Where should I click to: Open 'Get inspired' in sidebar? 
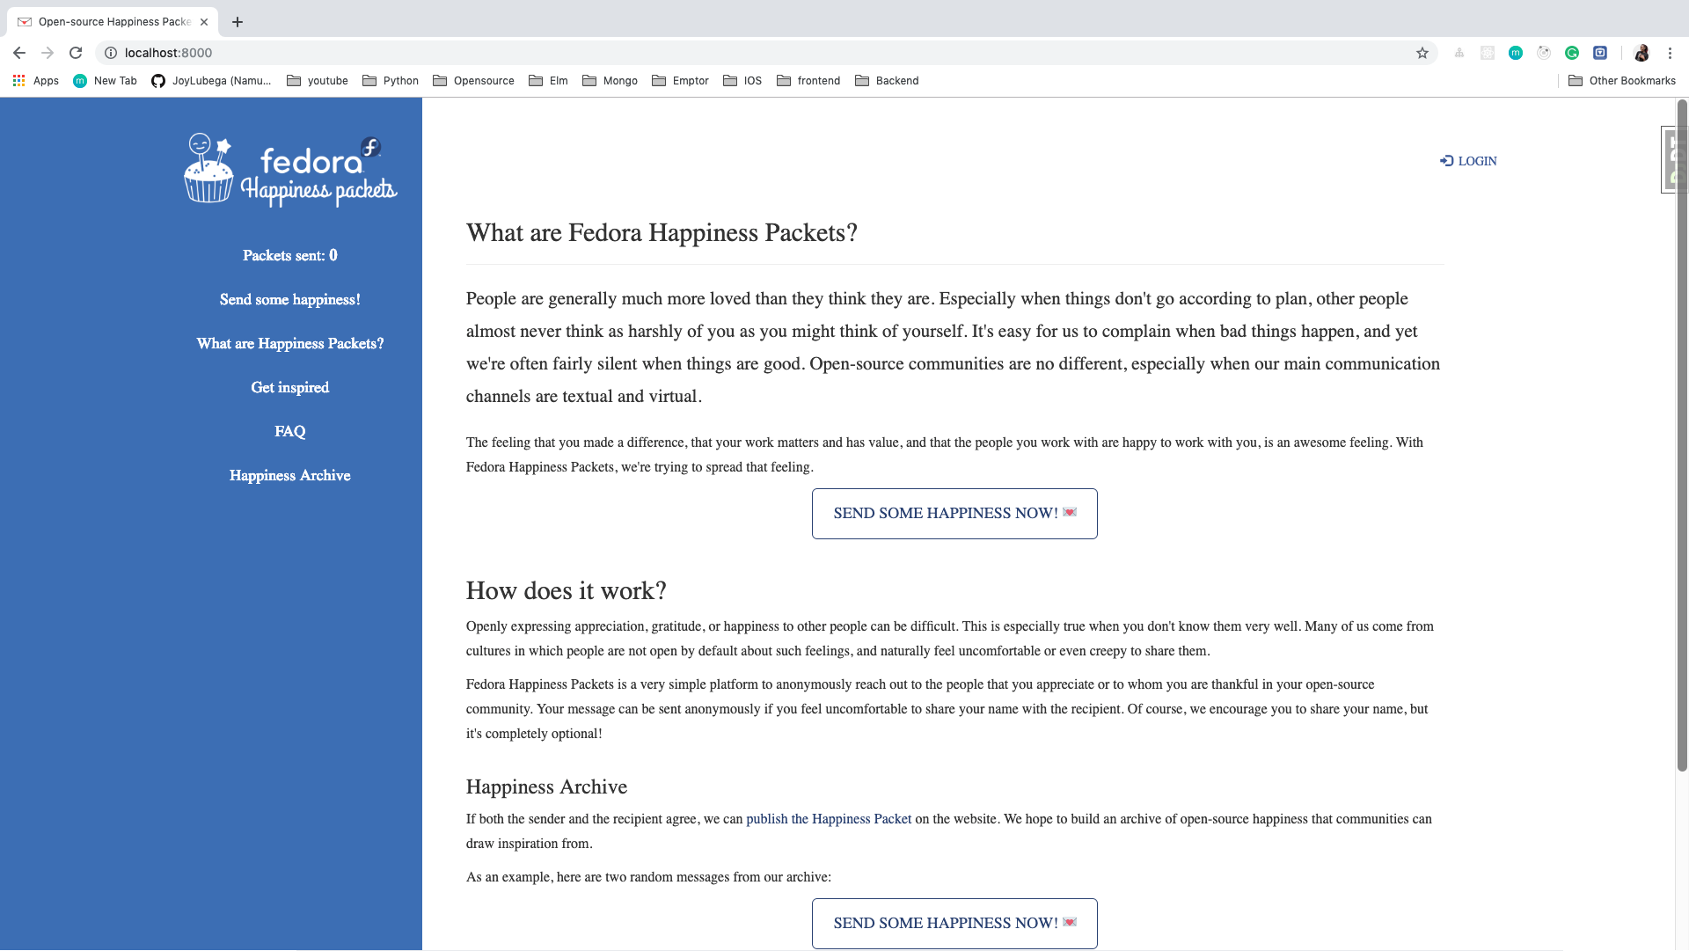point(290,387)
